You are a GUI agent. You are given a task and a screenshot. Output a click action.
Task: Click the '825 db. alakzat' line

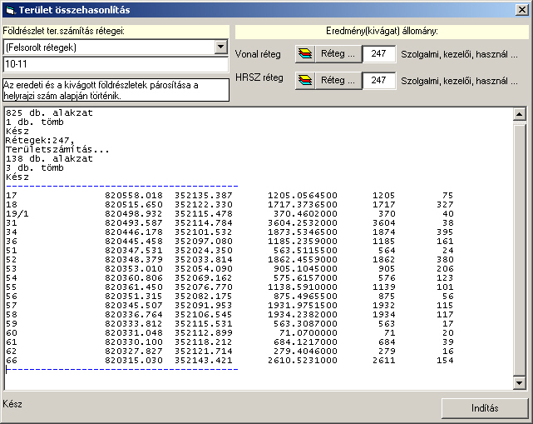[49, 112]
